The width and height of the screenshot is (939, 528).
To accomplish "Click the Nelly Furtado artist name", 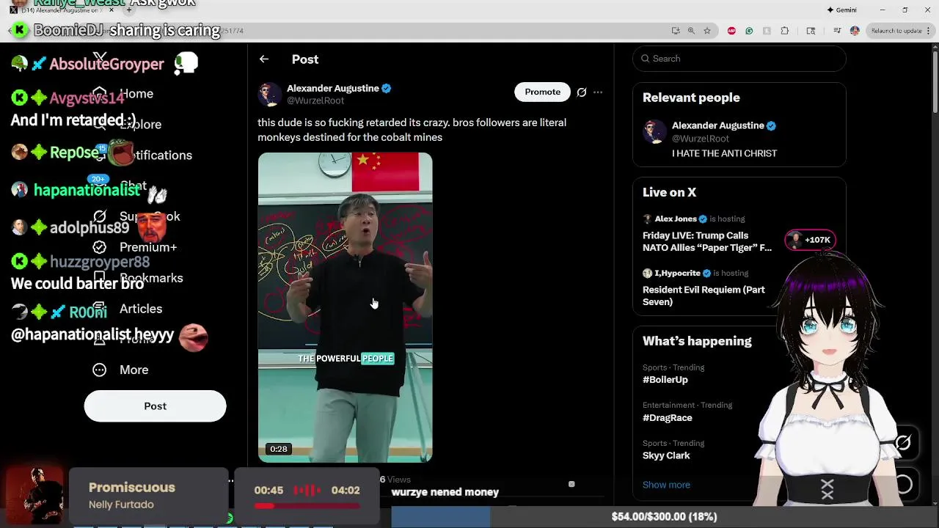I will (121, 505).
